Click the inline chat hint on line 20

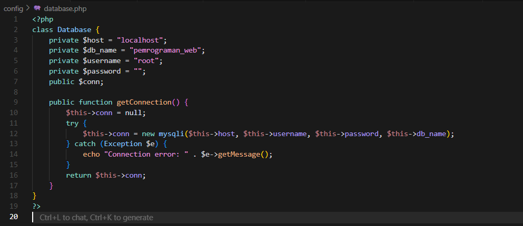tap(96, 217)
